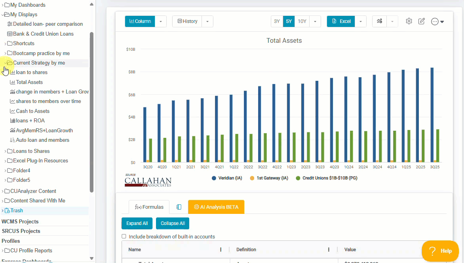Click the Collapse All button
The width and height of the screenshot is (464, 263).
pyautogui.click(x=173, y=223)
